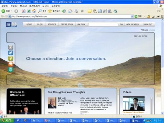Open the Mail envelope toolbar icon
This screenshot has width=164, height=123.
[x=70, y=11]
